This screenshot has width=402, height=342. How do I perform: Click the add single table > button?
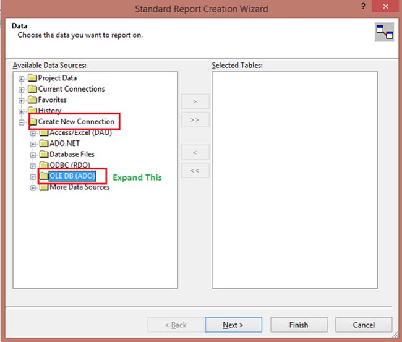point(195,101)
